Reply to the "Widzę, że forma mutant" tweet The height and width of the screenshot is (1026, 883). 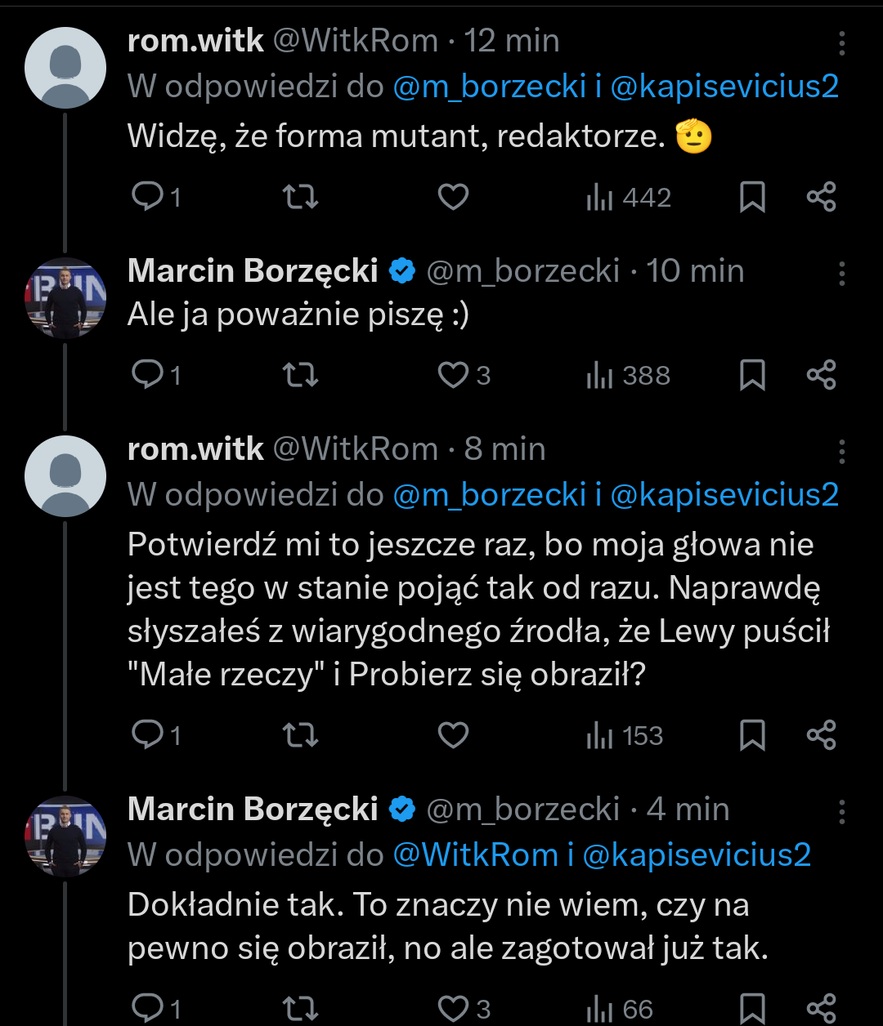click(149, 197)
